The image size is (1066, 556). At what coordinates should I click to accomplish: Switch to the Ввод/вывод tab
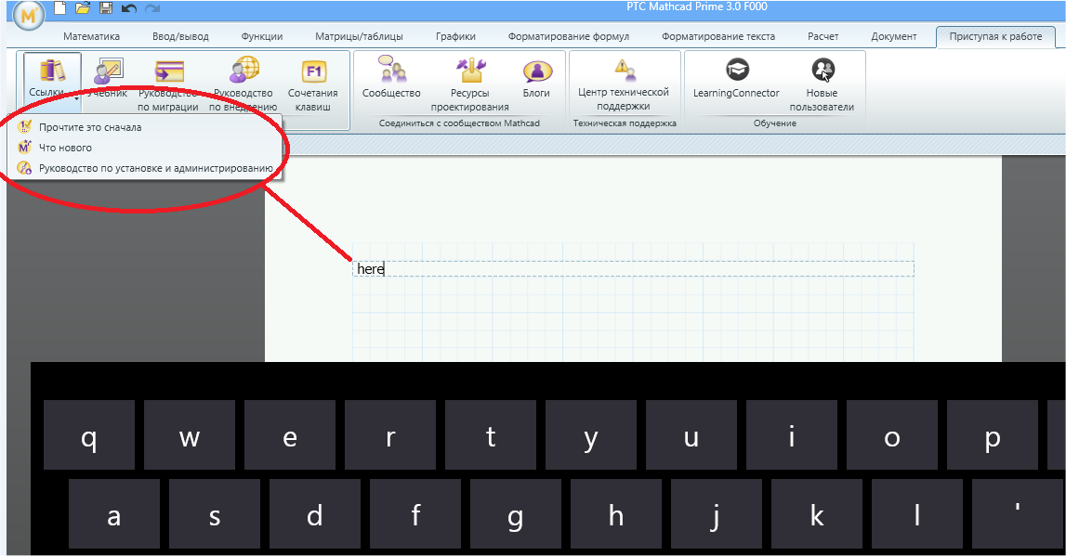coord(180,36)
